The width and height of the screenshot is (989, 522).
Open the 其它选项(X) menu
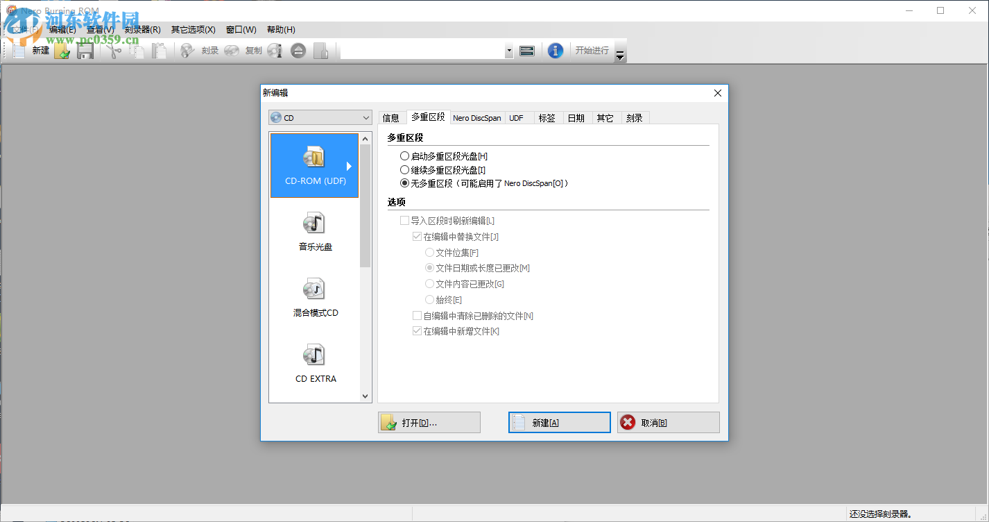click(193, 30)
